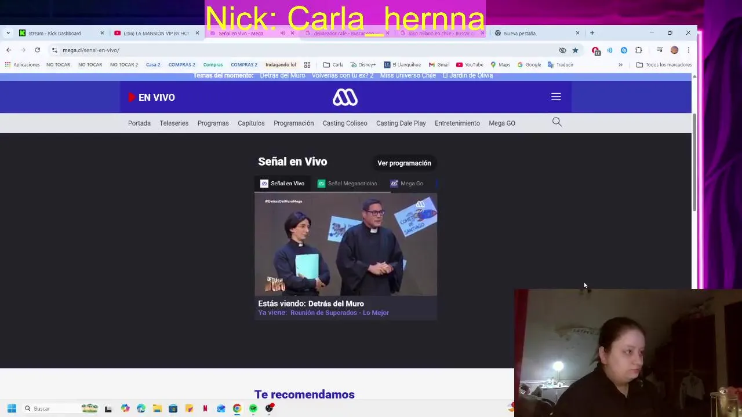Viewport: 742px width, 417px height.
Task: Open the tab groups grid icon in bookmarks bar
Action: (x=307, y=65)
